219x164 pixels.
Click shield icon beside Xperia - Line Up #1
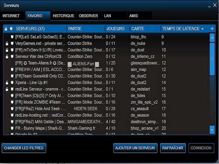12,83
